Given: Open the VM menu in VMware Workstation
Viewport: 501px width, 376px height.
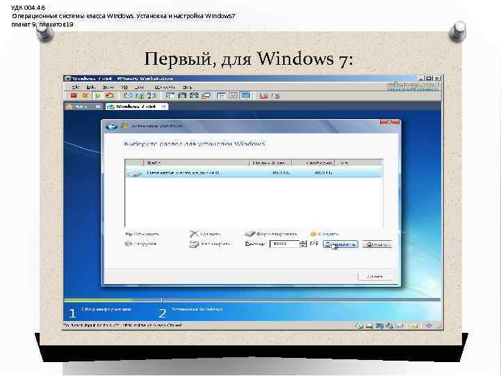Looking at the screenshot, I should 124,87.
